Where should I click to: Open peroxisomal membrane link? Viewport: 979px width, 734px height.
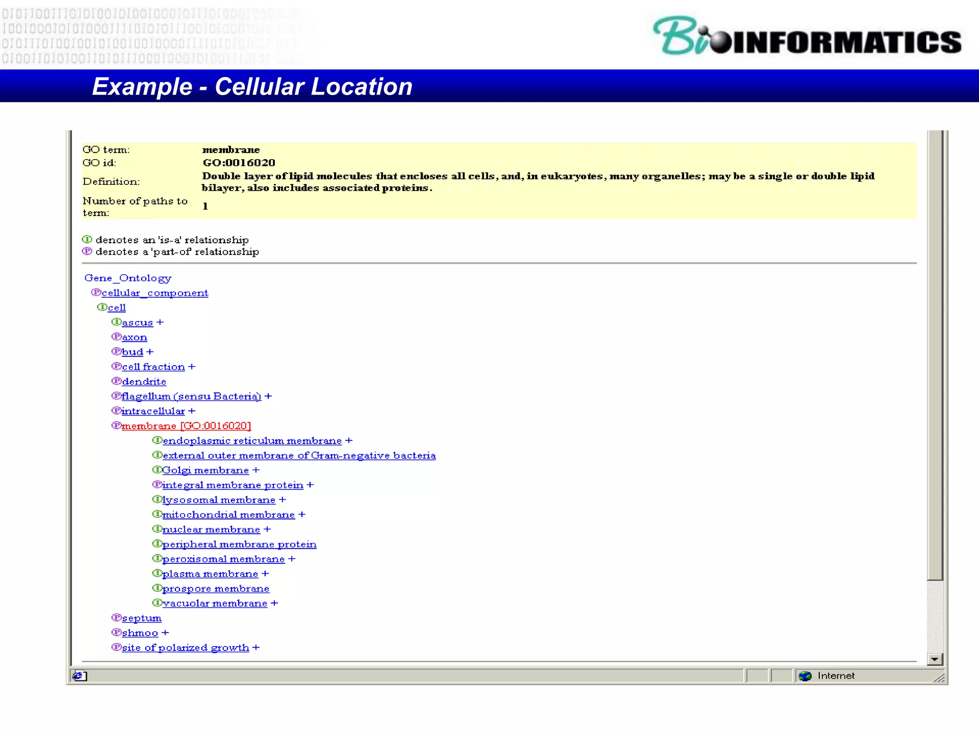tap(224, 559)
